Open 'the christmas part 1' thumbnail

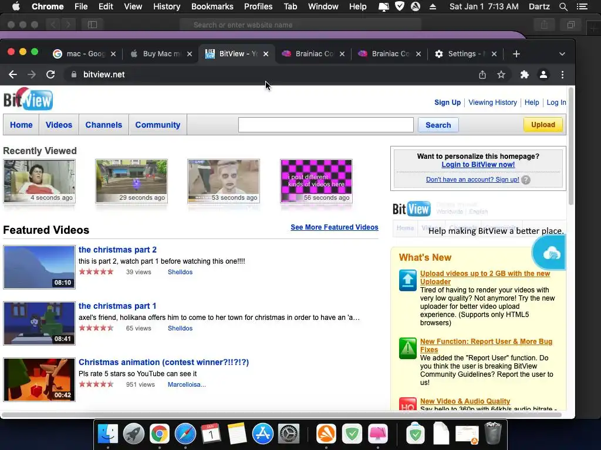(39, 323)
